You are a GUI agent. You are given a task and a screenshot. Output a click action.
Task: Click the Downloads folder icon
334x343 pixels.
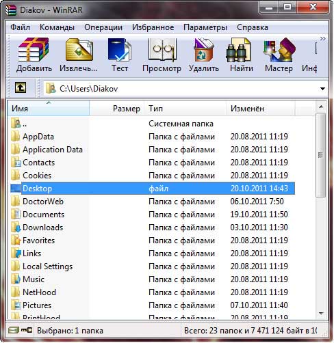(16, 228)
